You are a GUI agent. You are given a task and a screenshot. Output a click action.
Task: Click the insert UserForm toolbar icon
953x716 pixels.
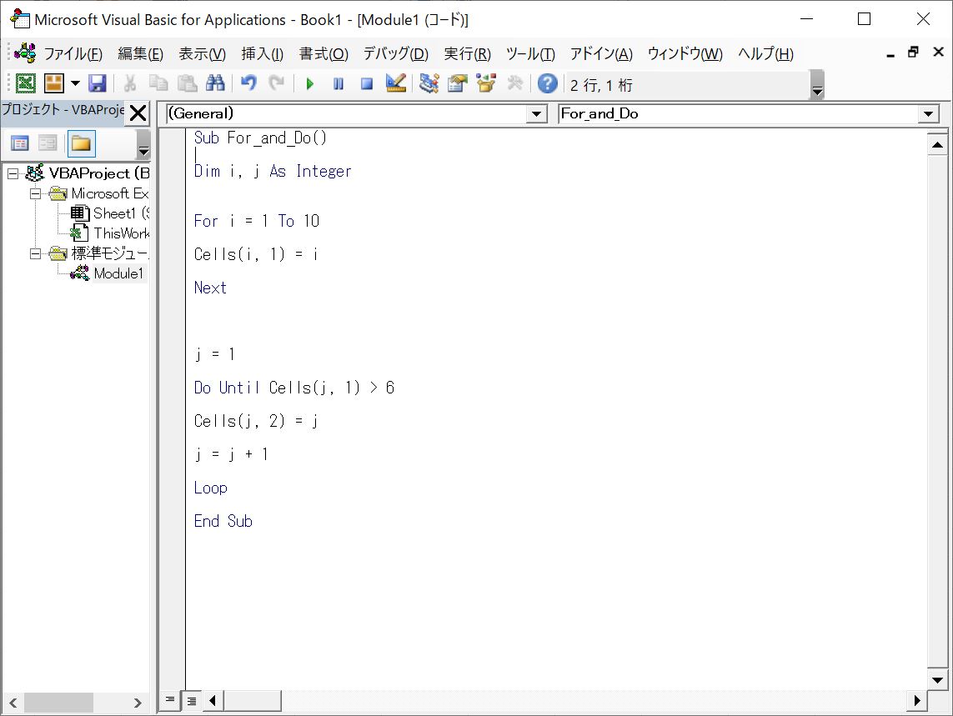pyautogui.click(x=54, y=83)
